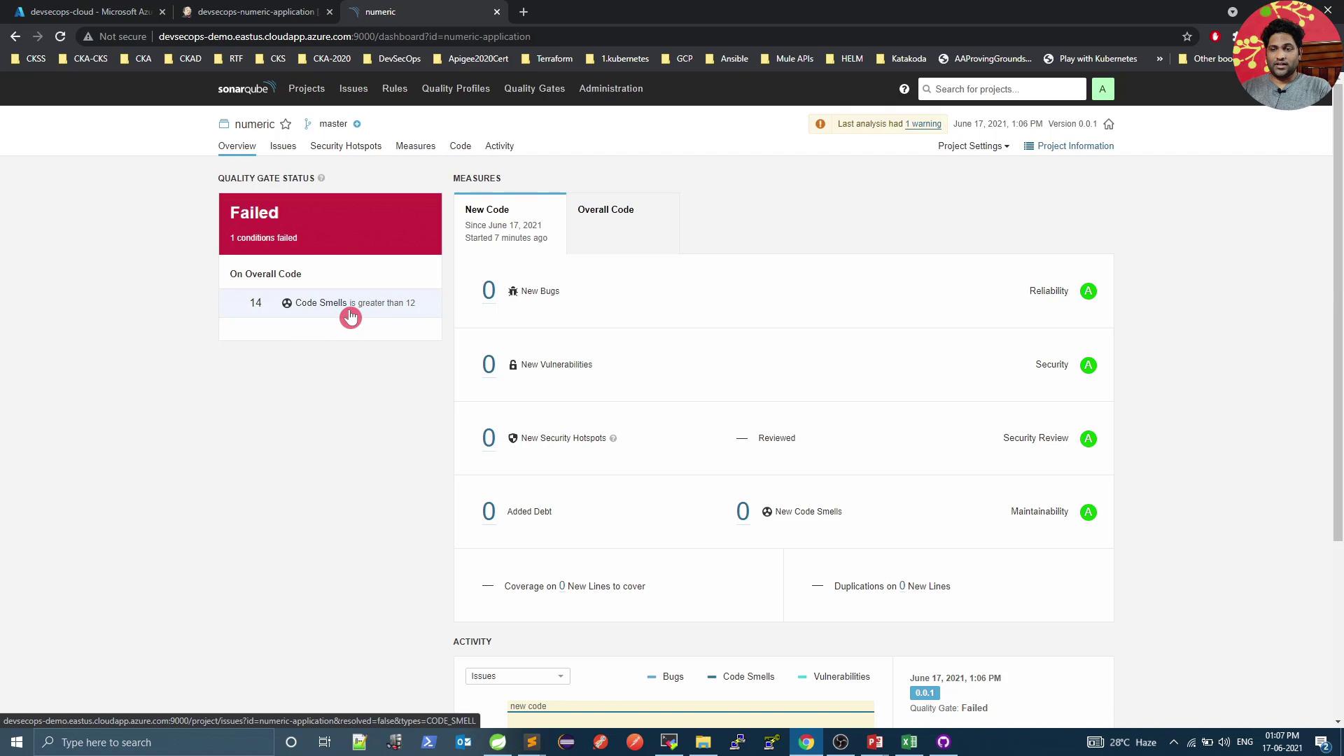Open Excel from the Windows taskbar
Screen dimensions: 1344x756
[909, 742]
